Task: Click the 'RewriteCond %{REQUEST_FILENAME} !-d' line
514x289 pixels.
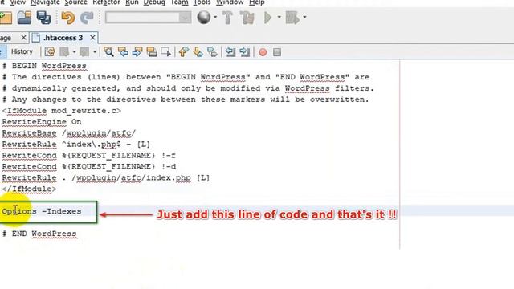Action: pos(89,166)
